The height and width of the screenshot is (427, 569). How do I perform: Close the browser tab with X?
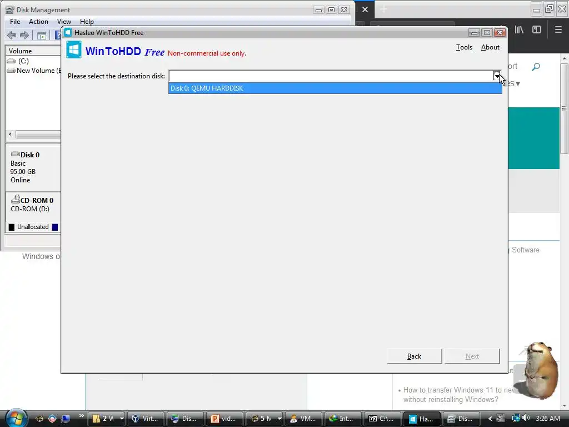[x=365, y=9]
